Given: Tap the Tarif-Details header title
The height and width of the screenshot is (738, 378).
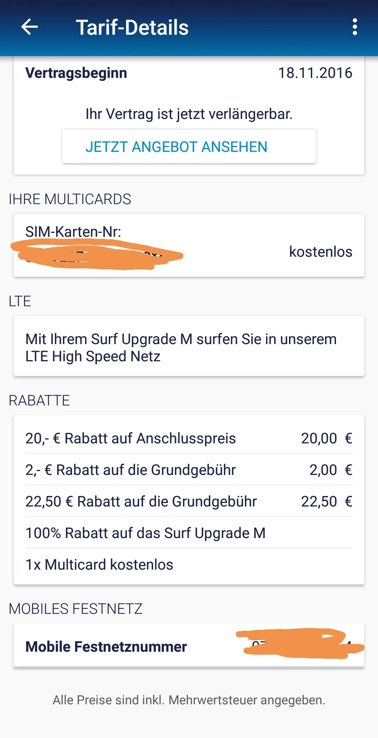Looking at the screenshot, I should tap(132, 28).
